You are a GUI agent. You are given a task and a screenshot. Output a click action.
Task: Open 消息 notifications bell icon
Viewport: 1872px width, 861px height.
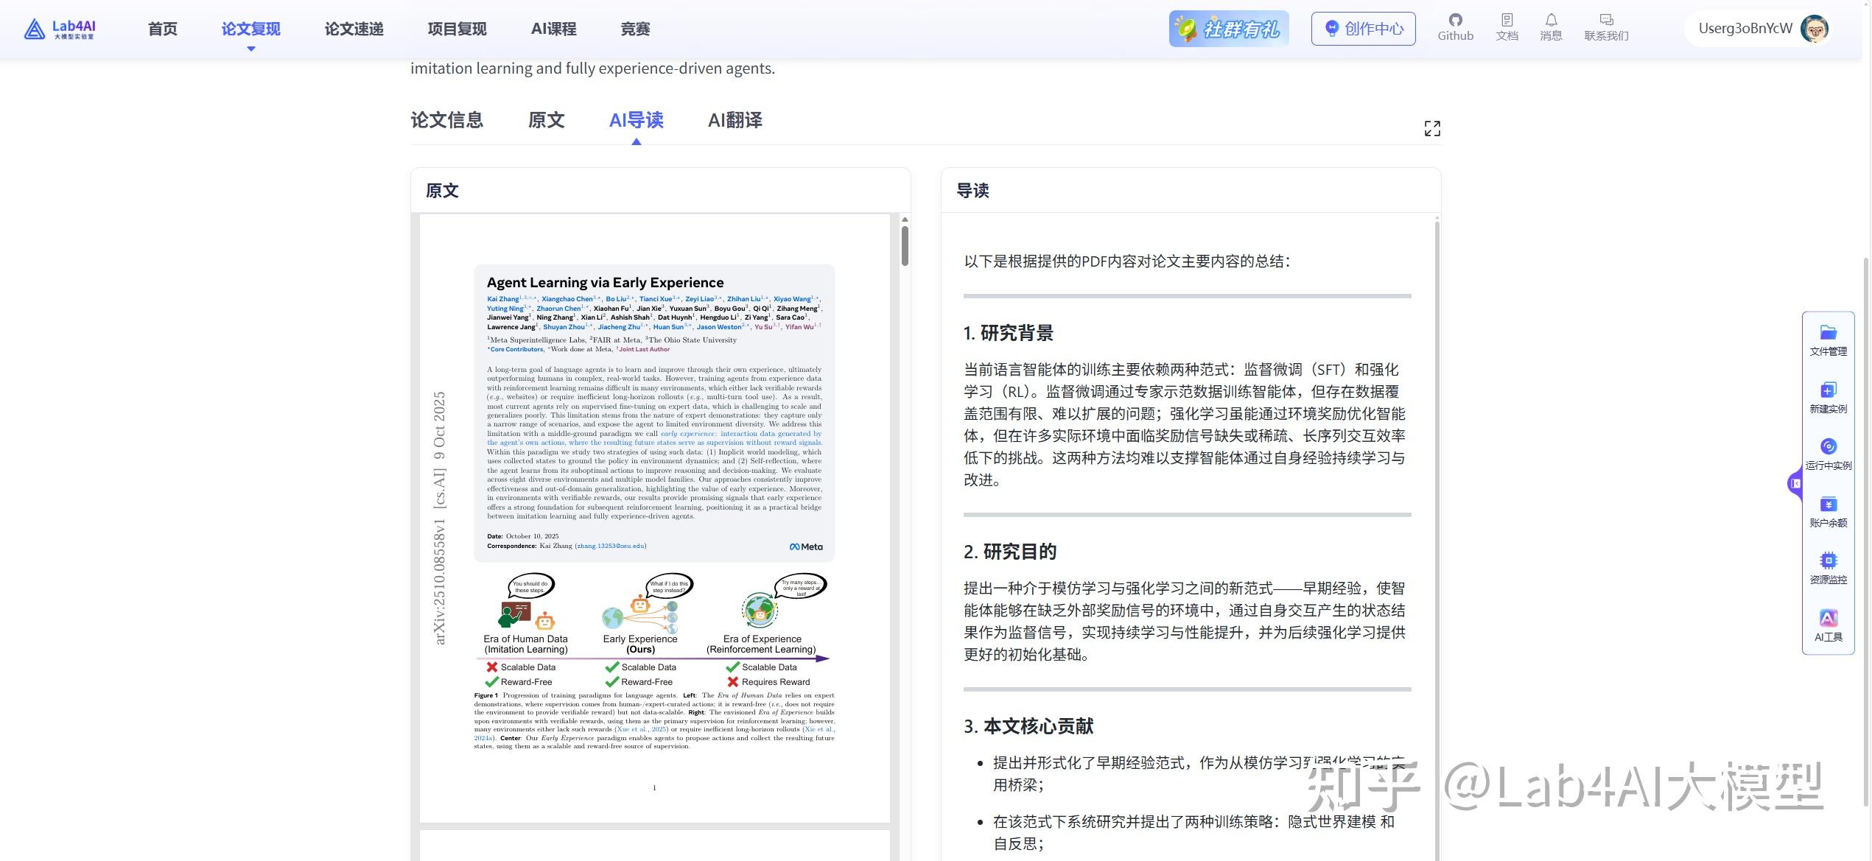(1551, 21)
